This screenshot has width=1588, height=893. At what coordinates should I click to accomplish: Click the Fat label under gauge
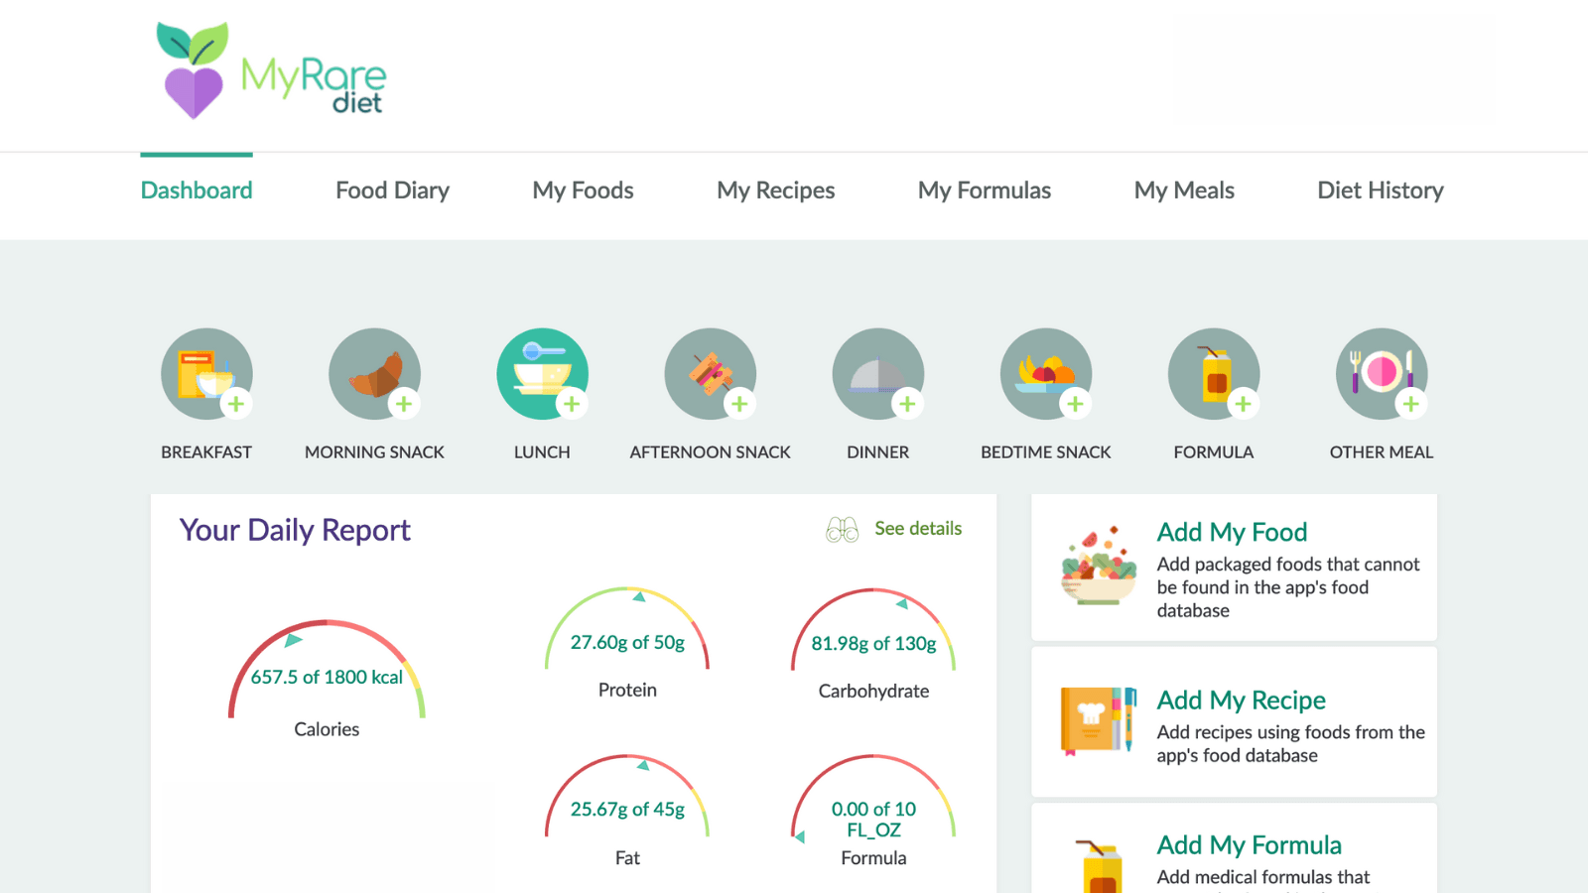click(627, 858)
